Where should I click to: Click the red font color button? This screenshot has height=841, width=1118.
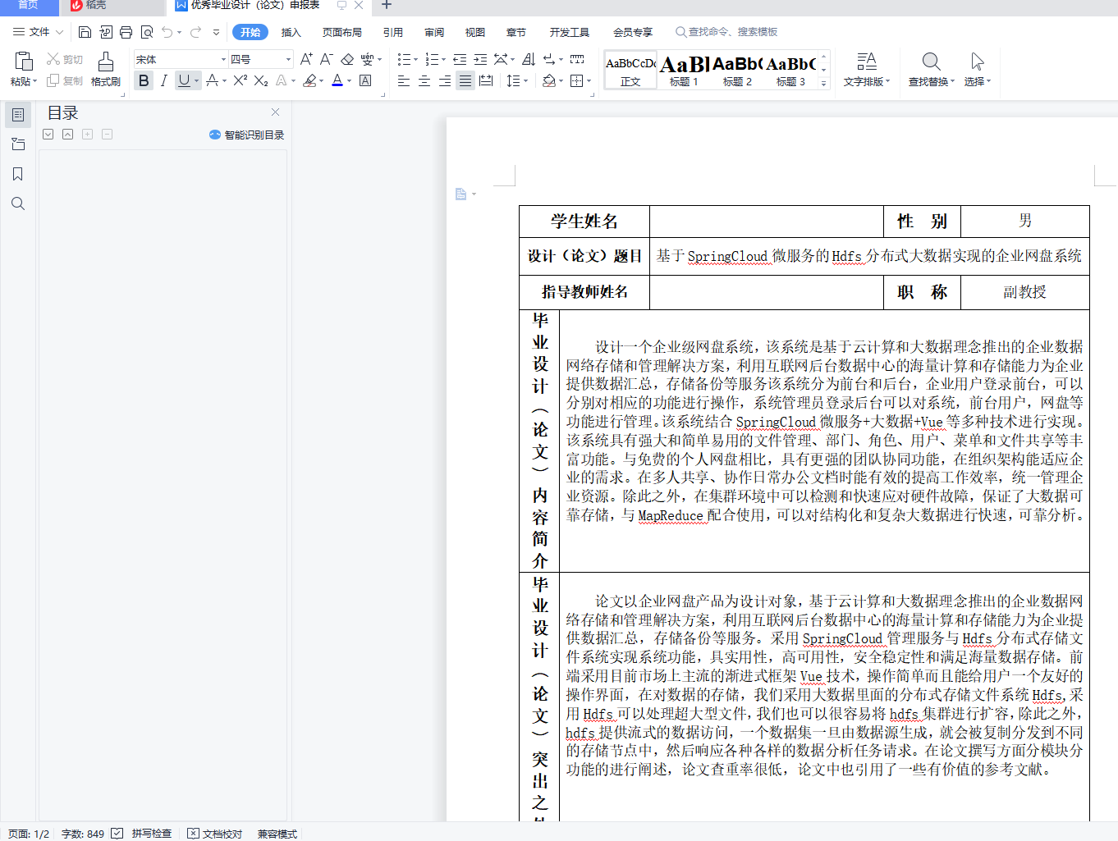click(x=337, y=80)
